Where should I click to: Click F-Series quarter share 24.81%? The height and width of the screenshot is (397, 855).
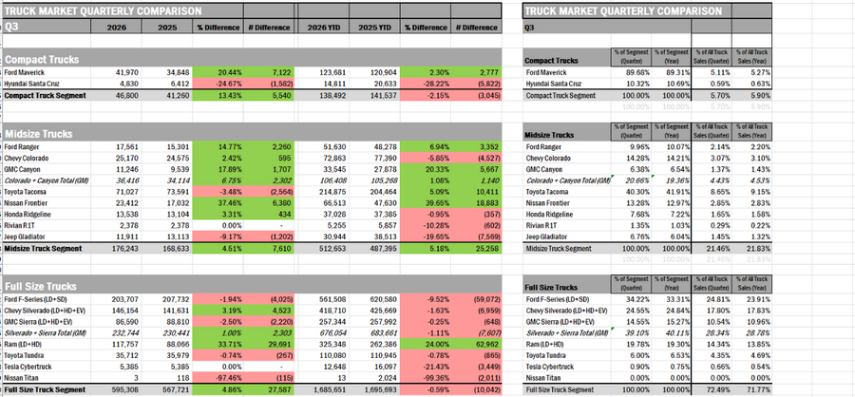click(711, 299)
